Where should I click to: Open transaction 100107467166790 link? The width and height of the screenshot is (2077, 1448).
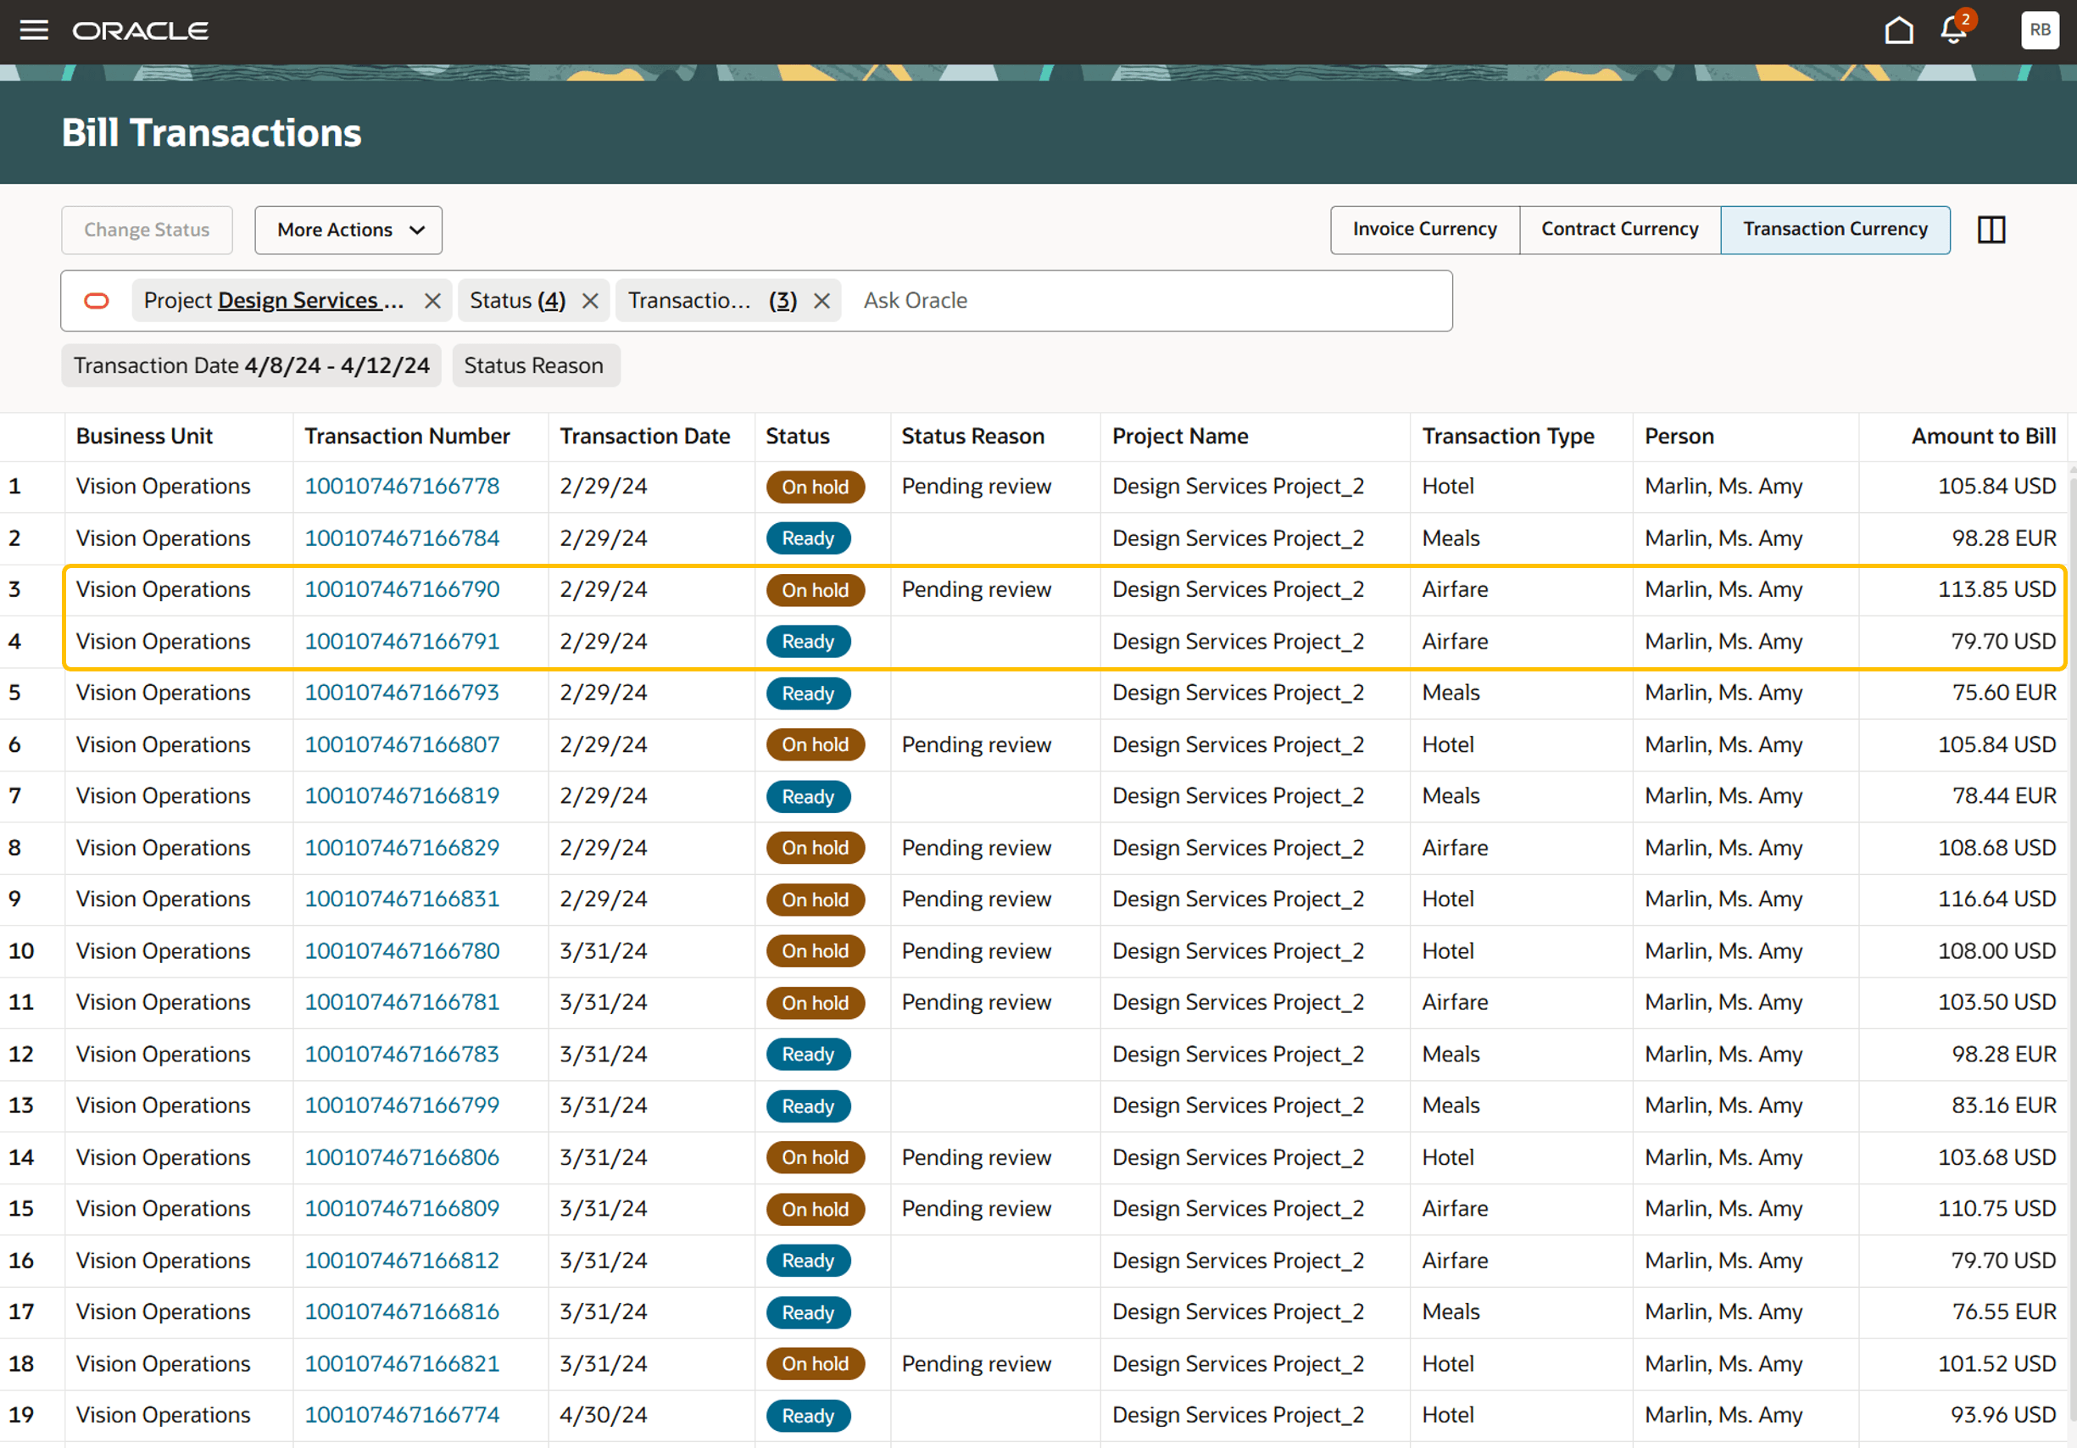402,590
